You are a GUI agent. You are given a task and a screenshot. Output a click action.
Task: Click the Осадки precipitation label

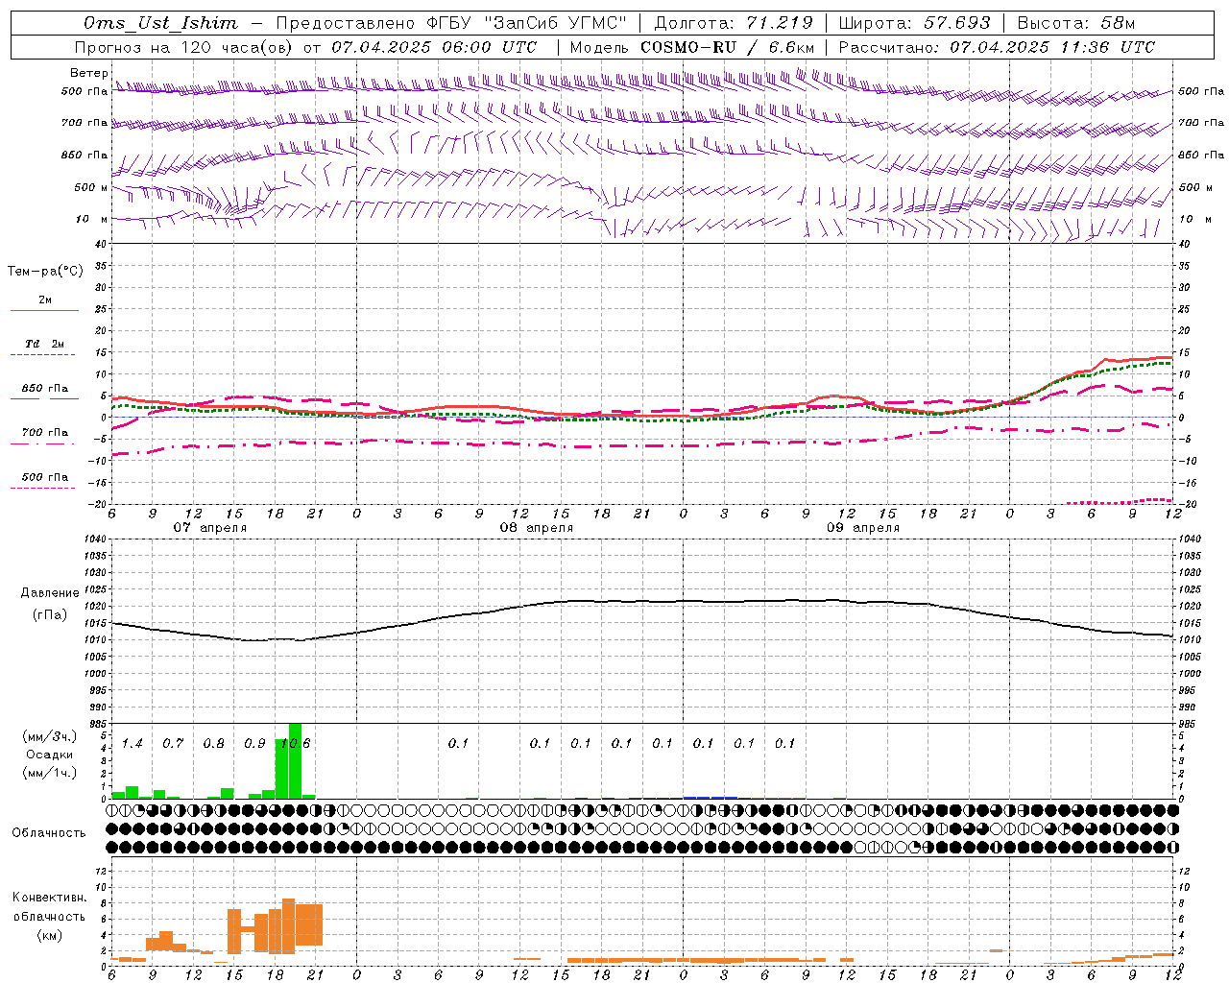(x=50, y=755)
